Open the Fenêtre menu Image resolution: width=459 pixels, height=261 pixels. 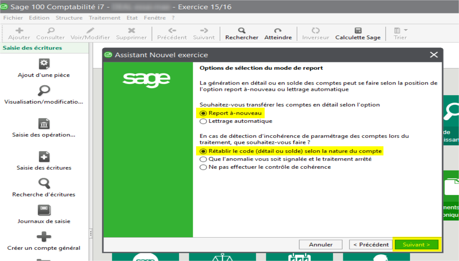(155, 18)
